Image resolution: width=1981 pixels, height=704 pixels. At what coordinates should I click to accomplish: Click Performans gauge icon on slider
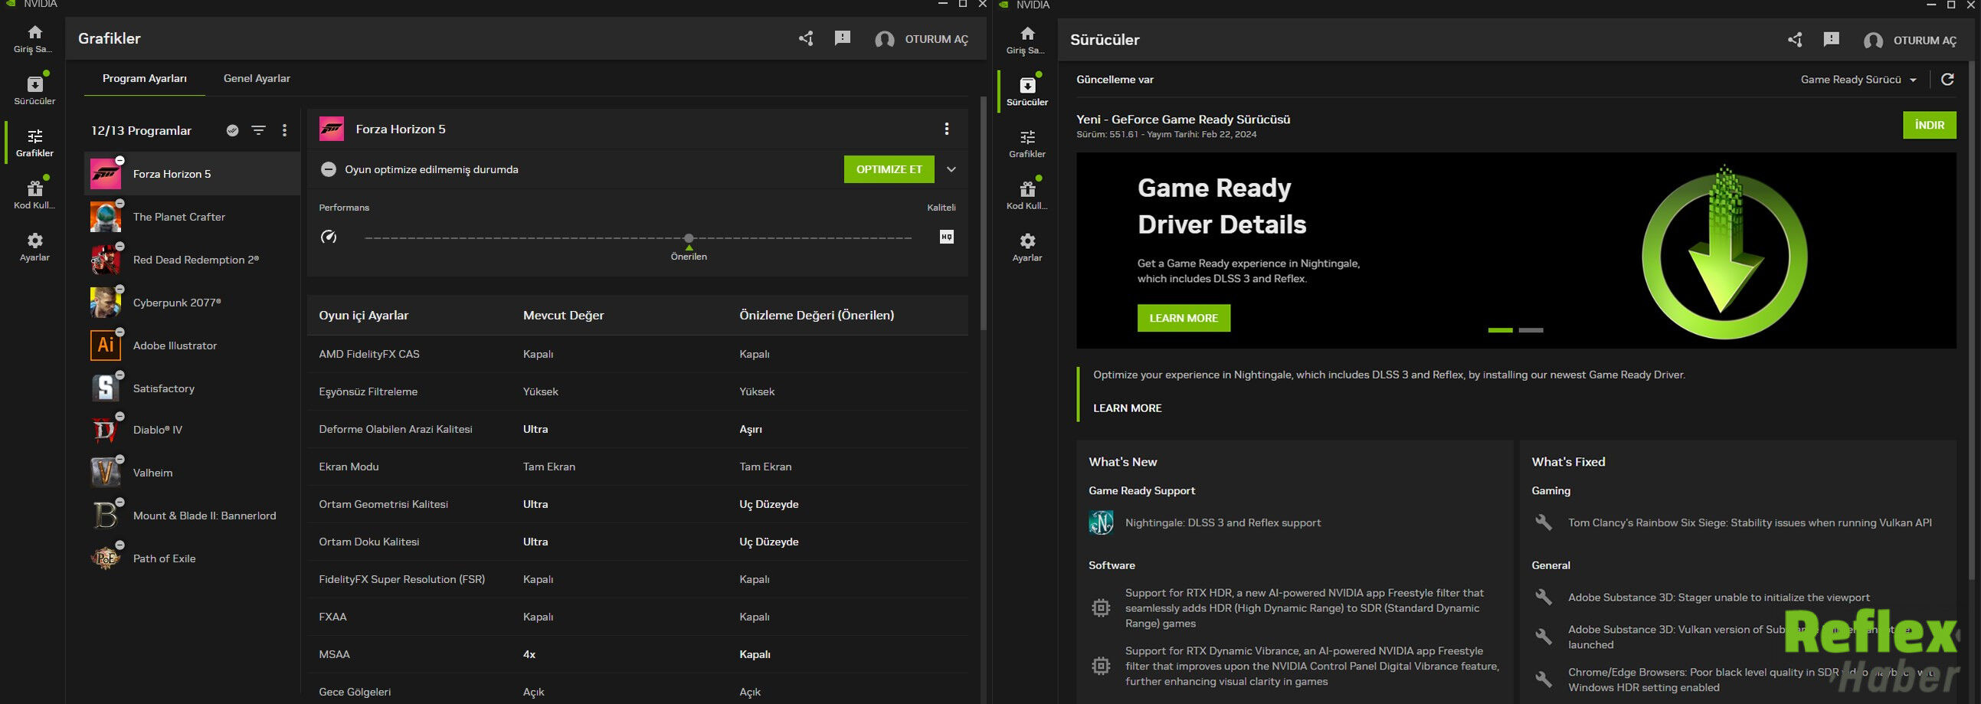click(329, 237)
